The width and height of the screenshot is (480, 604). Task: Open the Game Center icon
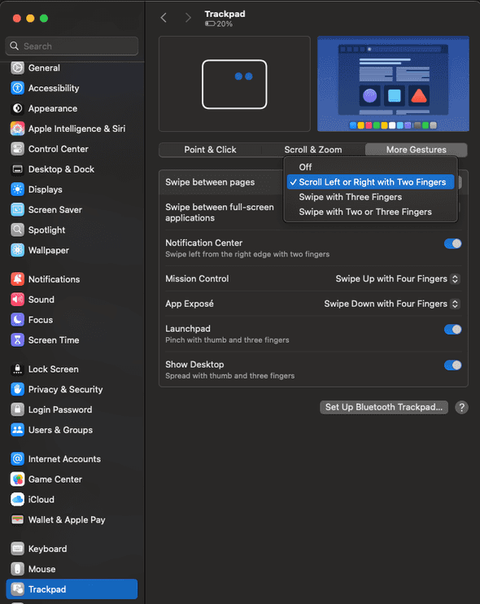17,479
